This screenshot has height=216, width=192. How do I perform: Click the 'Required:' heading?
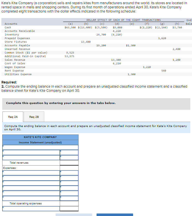point(9,82)
